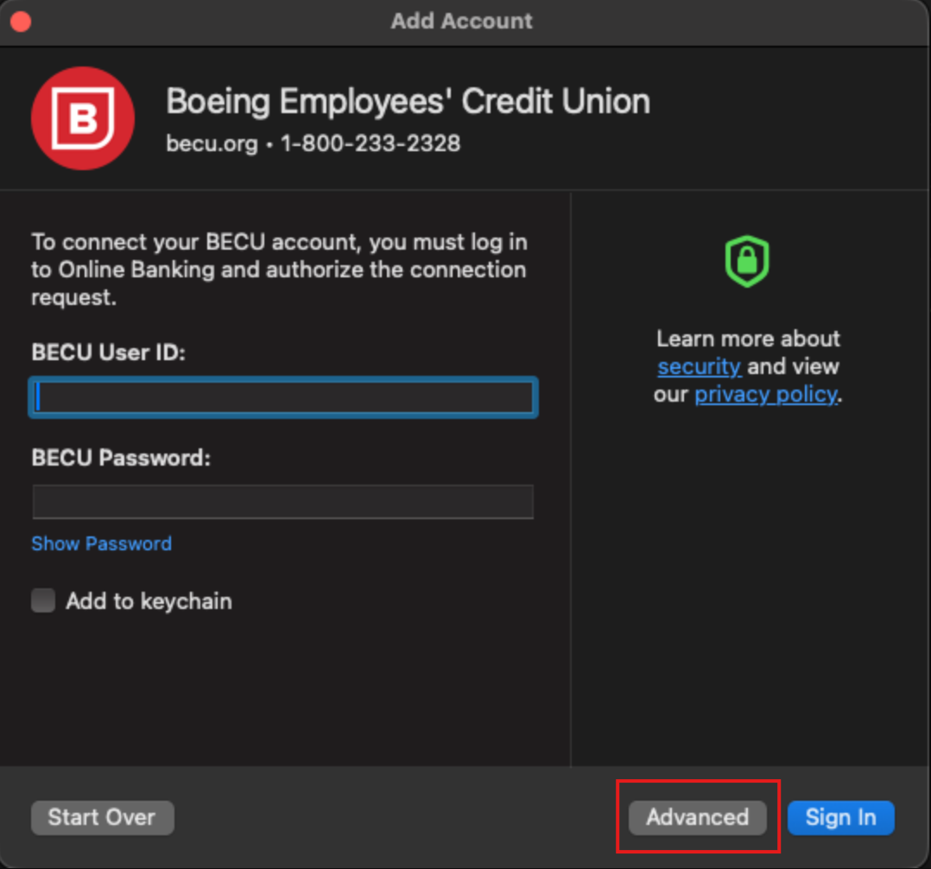Close the Add Account window

click(x=21, y=22)
